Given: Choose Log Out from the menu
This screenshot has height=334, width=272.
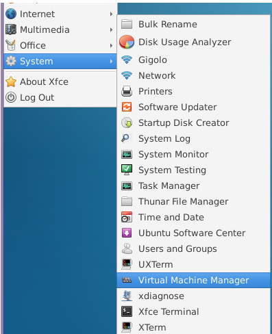Looking at the screenshot, I should pyautogui.click(x=60, y=97).
